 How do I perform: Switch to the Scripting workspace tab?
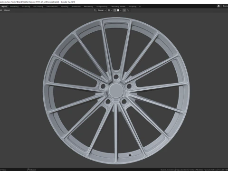[133, 7]
